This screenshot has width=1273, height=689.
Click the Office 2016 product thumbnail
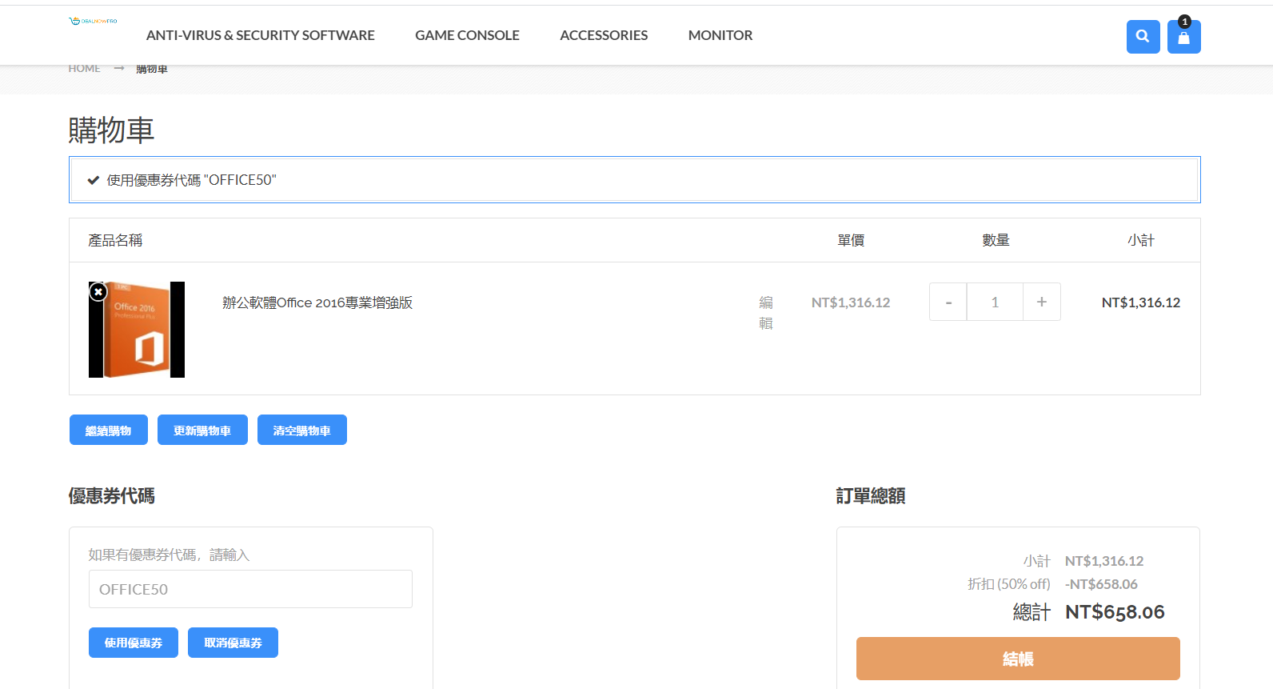pos(137,330)
